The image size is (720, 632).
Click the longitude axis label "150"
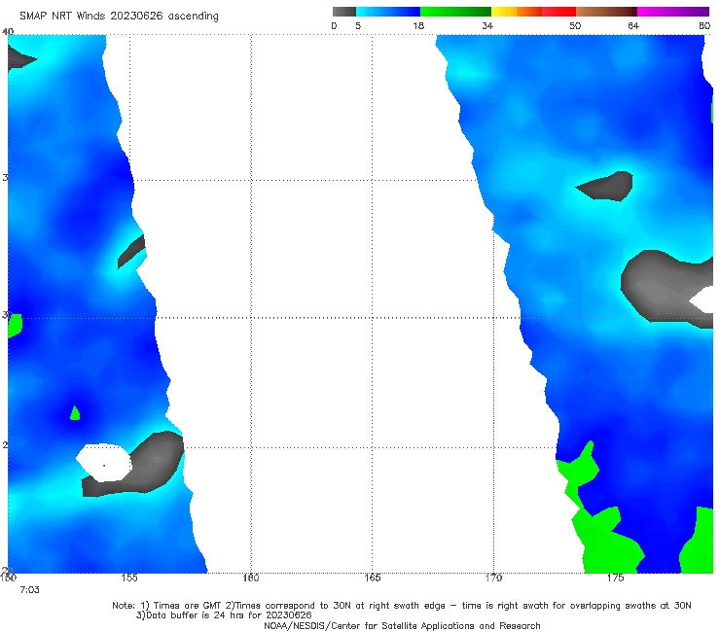coord(8,578)
